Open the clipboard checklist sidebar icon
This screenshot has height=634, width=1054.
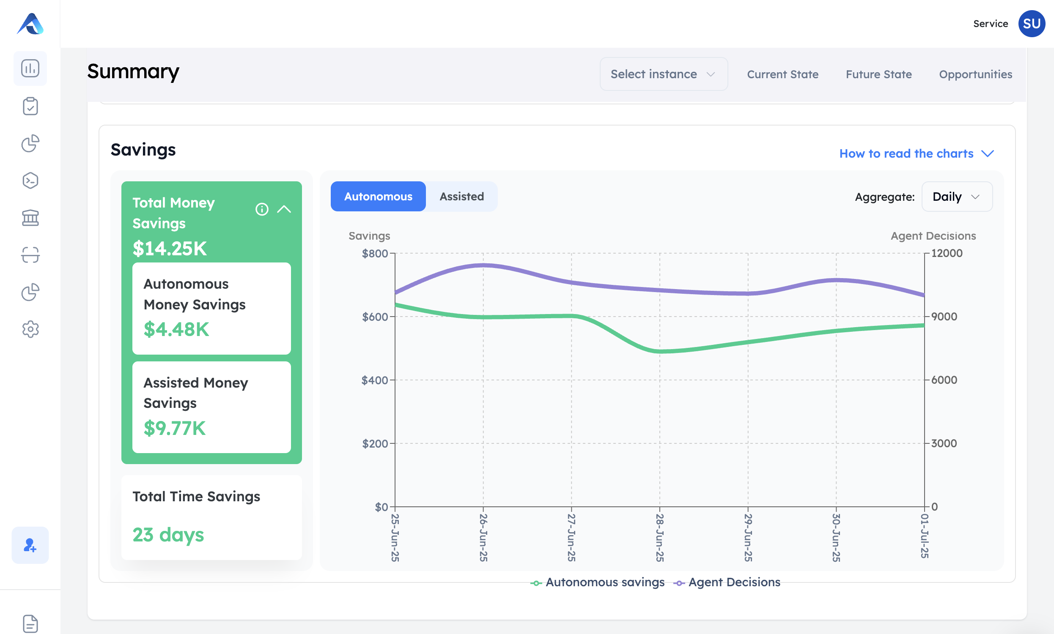click(x=30, y=106)
